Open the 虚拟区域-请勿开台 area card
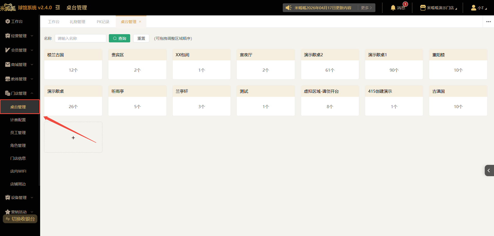Screen dimensions: 494x236 (330, 101)
